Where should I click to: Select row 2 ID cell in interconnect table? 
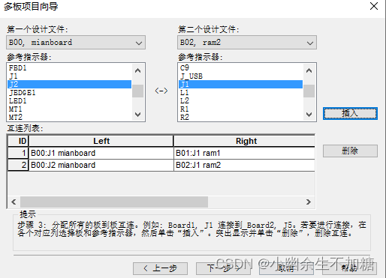[x=19, y=165]
